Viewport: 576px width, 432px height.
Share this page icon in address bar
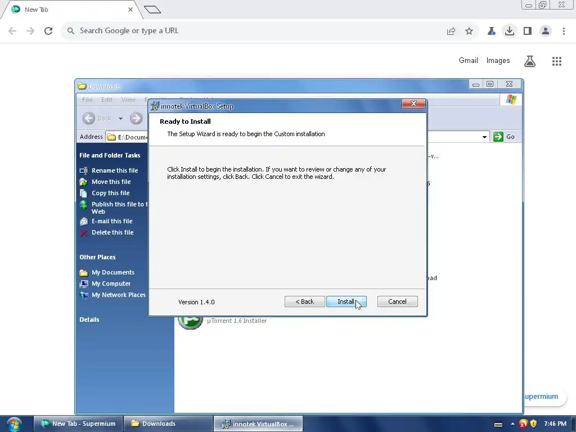pyautogui.click(x=451, y=31)
